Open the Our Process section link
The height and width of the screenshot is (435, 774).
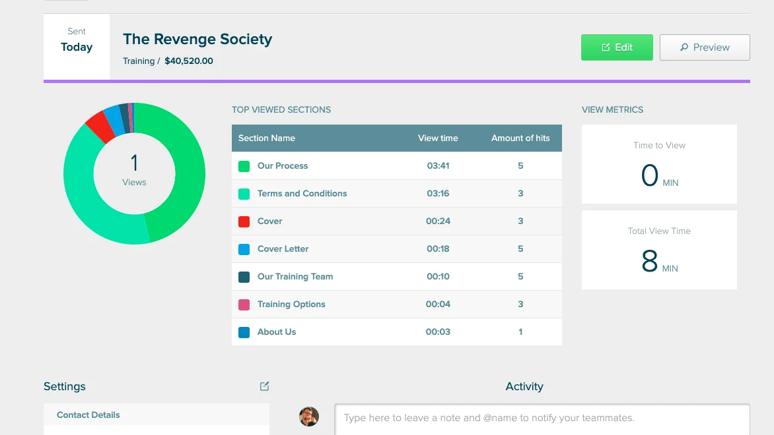(x=283, y=166)
